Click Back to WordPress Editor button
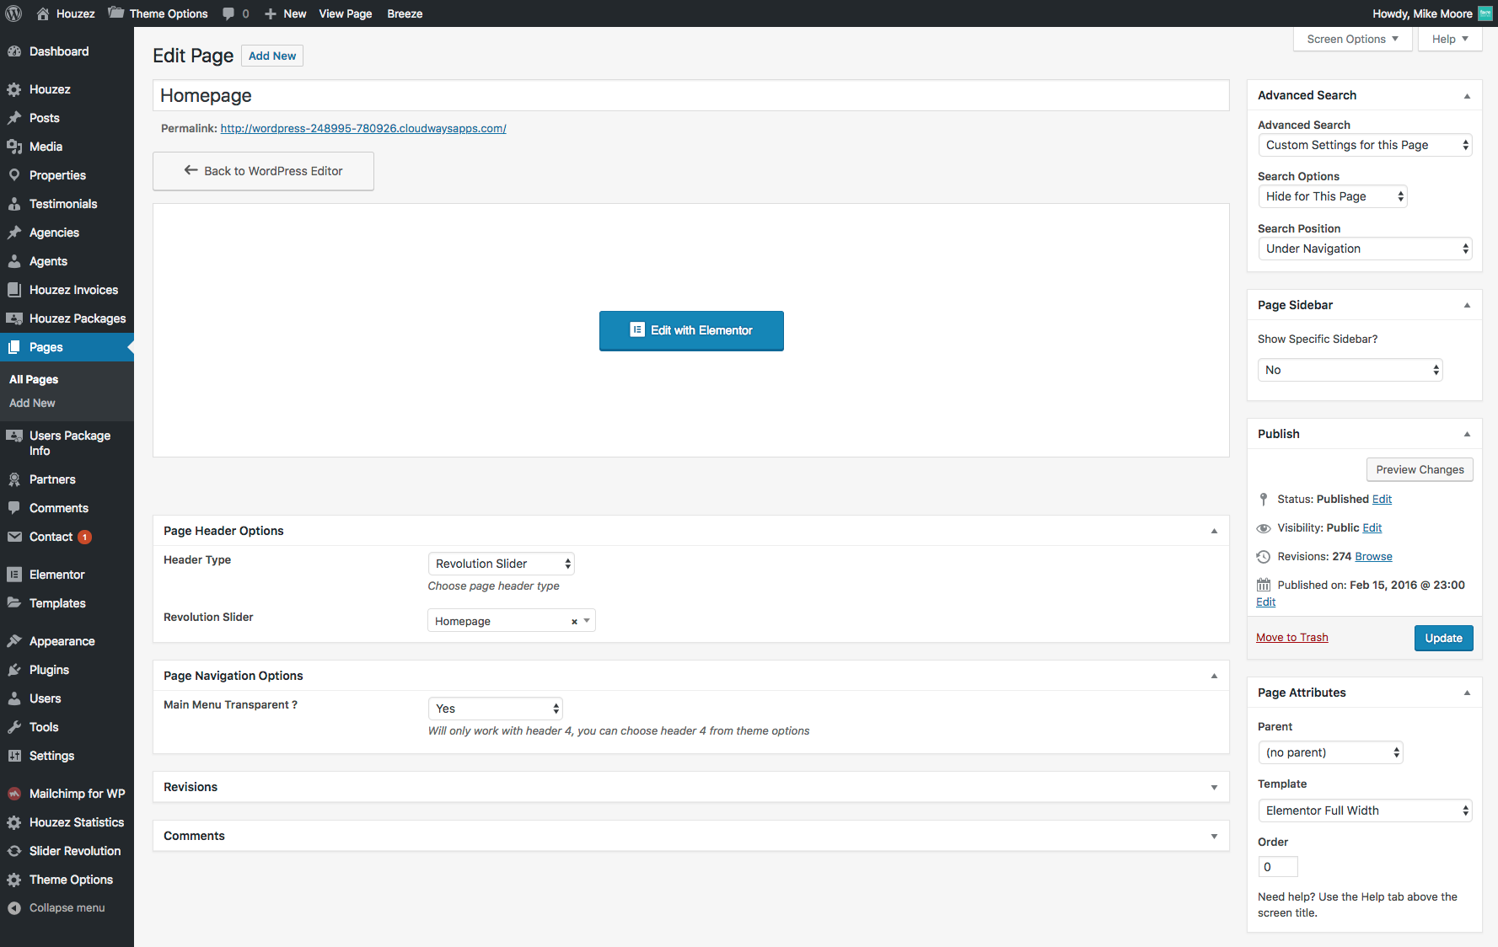 (263, 171)
